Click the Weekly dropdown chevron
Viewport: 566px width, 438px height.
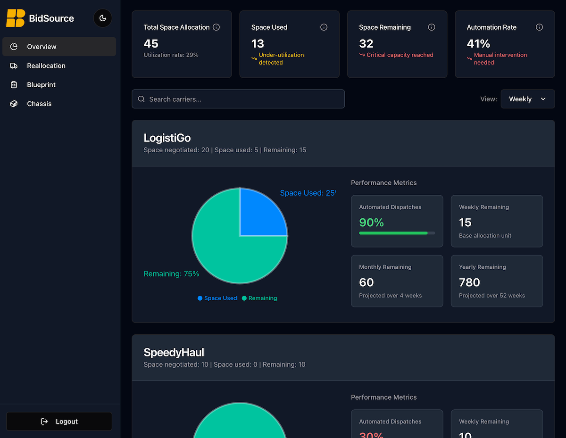pyautogui.click(x=543, y=99)
